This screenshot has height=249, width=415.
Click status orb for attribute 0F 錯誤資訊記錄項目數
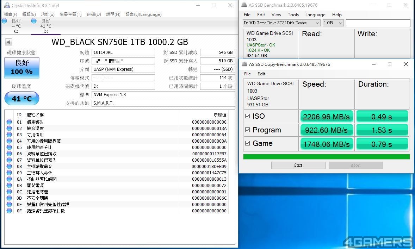click(9, 211)
